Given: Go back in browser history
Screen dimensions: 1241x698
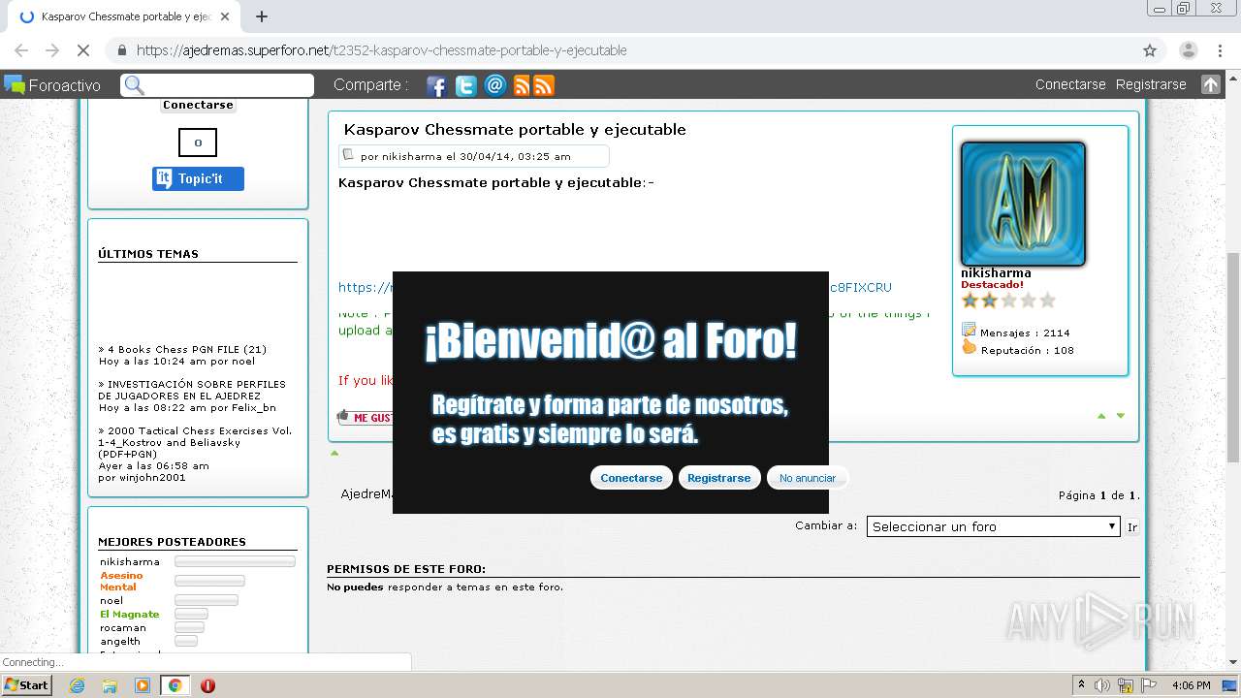Looking at the screenshot, I should pyautogui.click(x=20, y=50).
